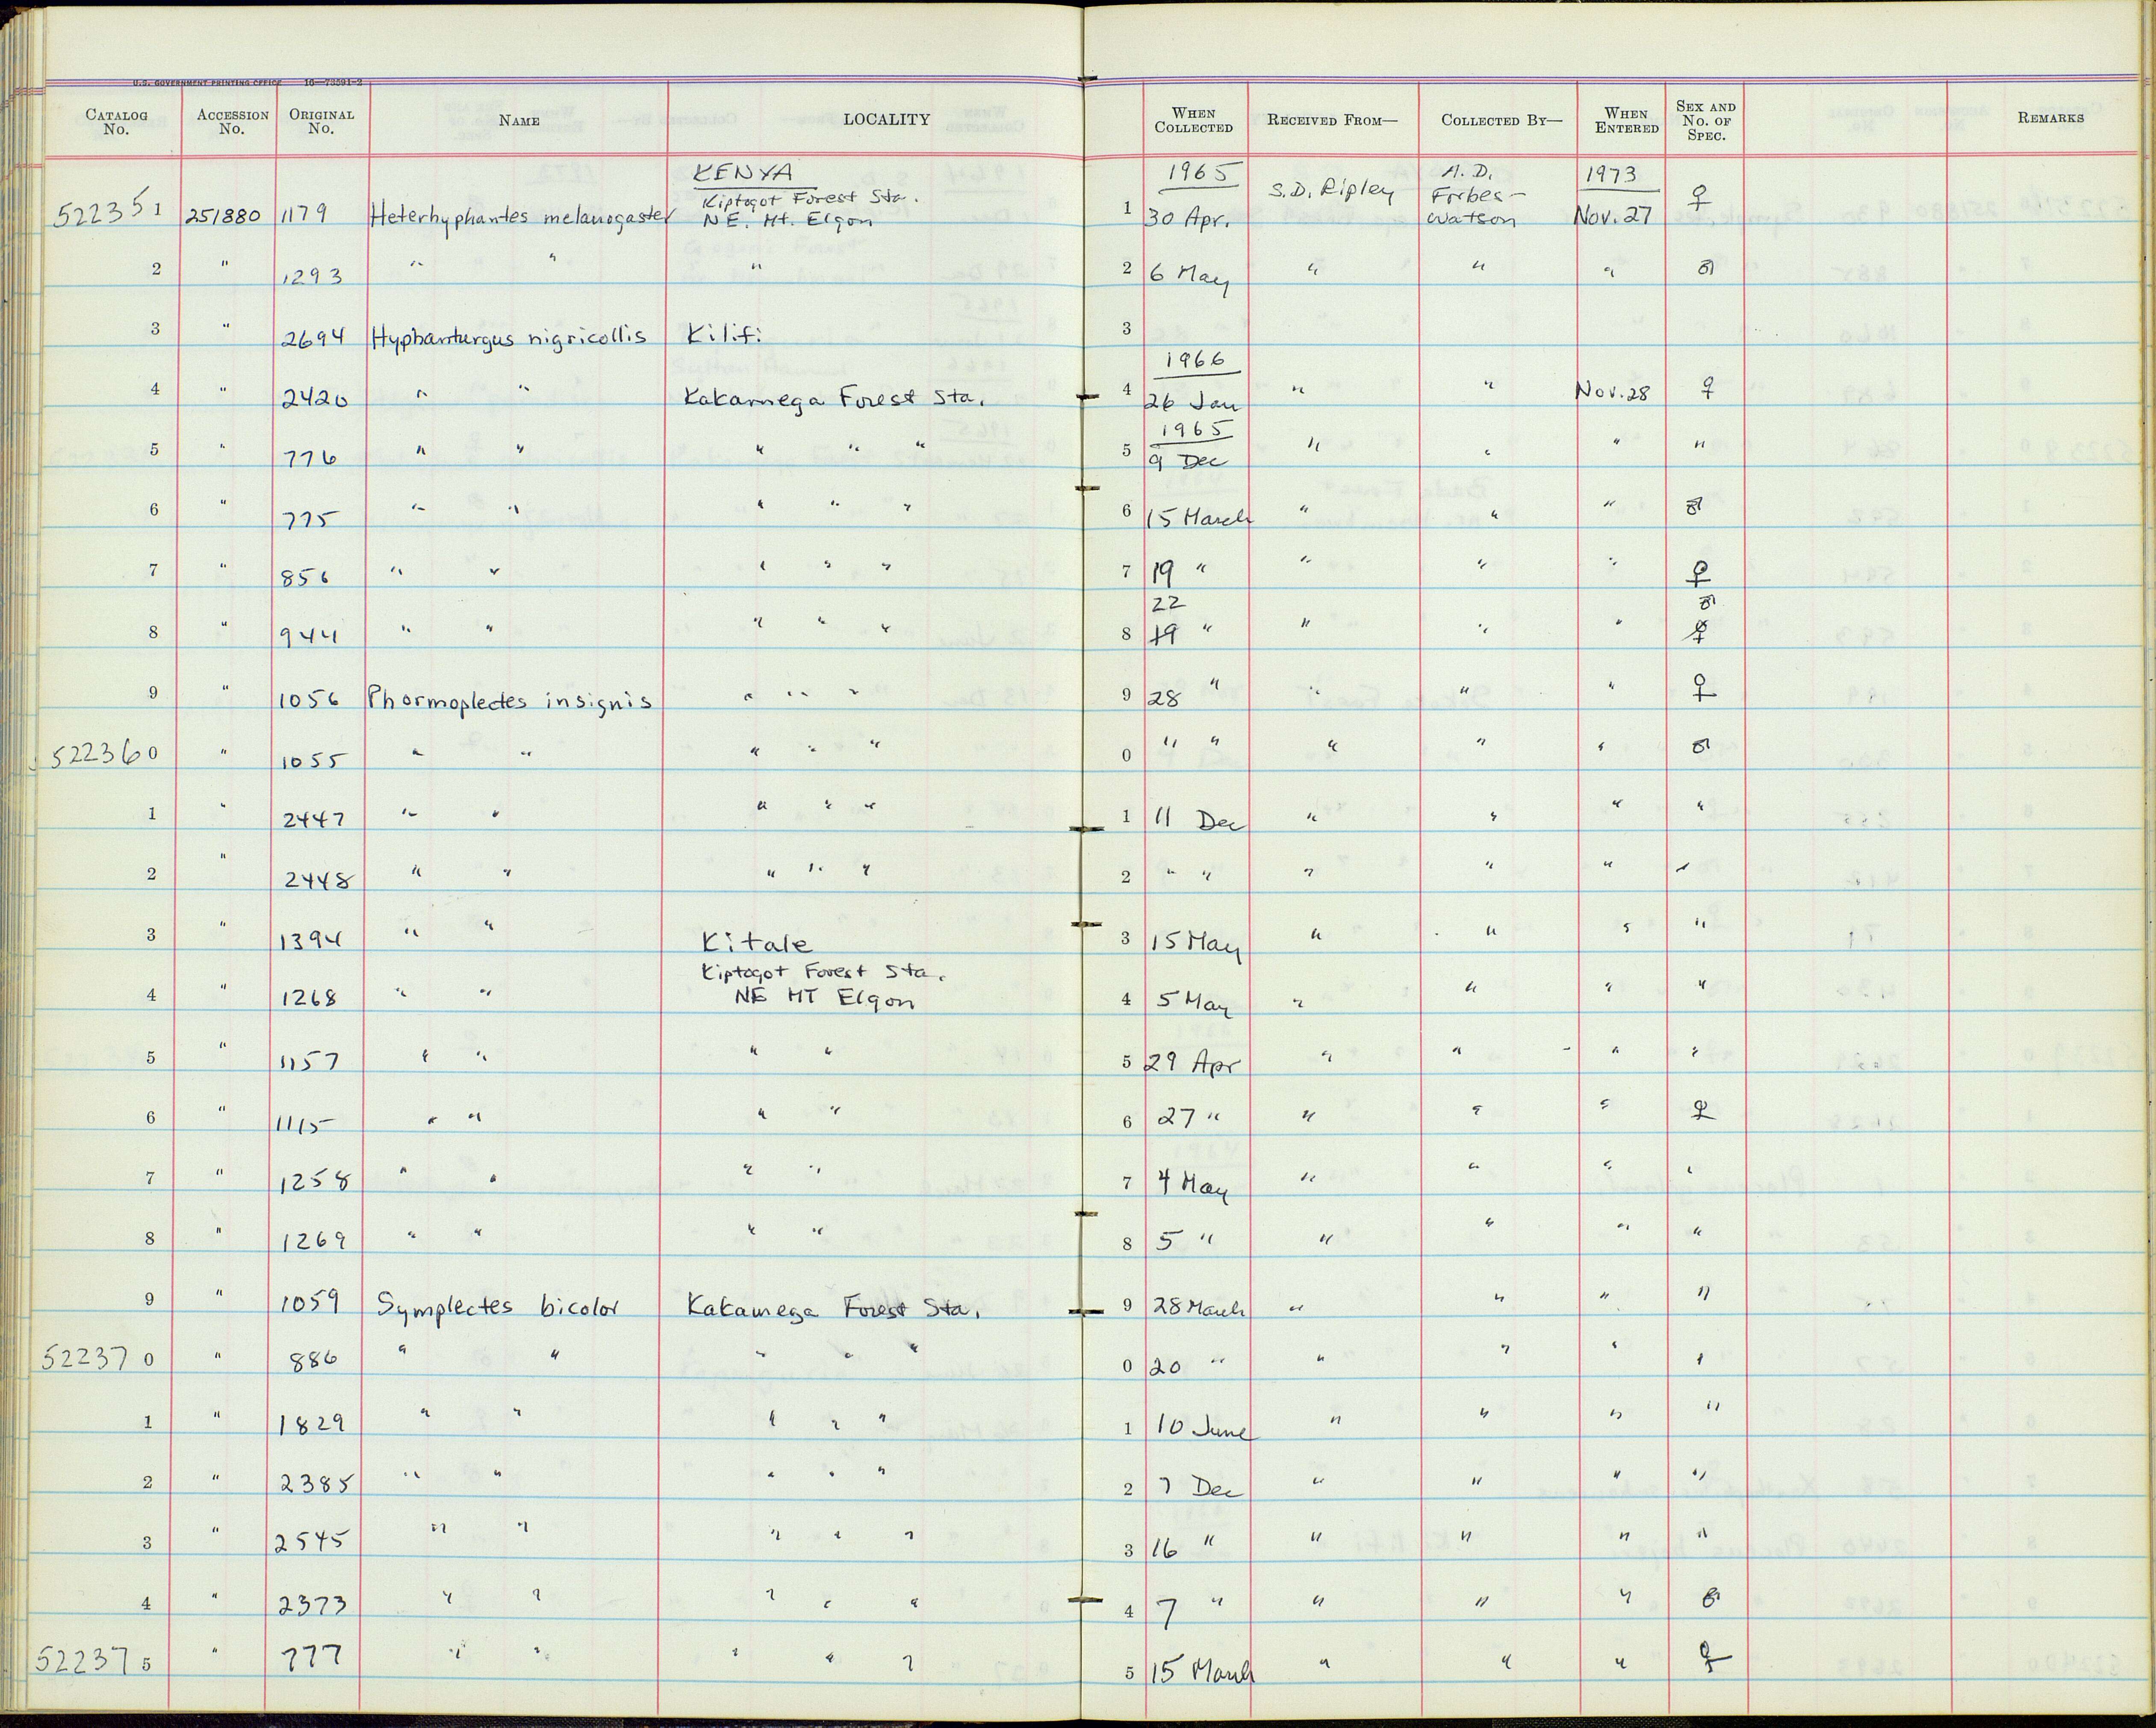
Task: Select 'Phormoplectes insignis' name entry
Action: [510, 700]
